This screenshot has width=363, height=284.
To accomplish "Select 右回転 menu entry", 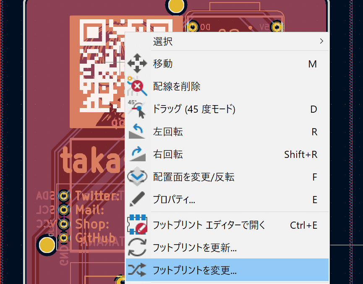I will point(227,155).
